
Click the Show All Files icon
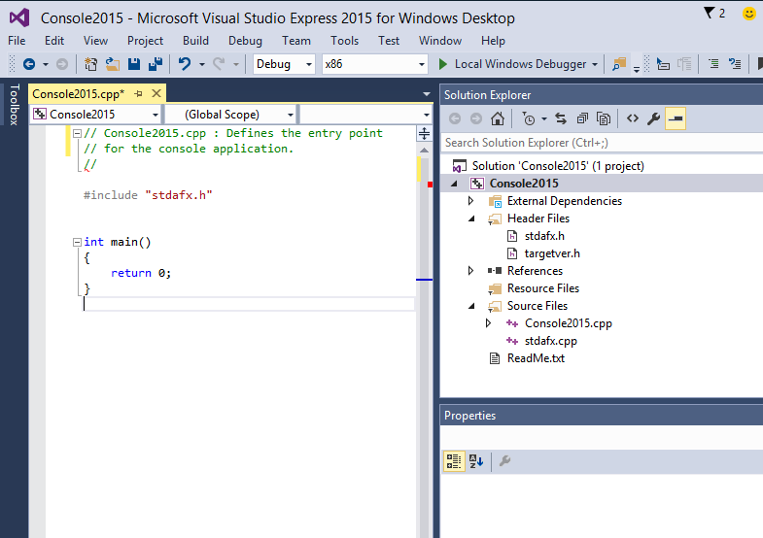tap(604, 118)
